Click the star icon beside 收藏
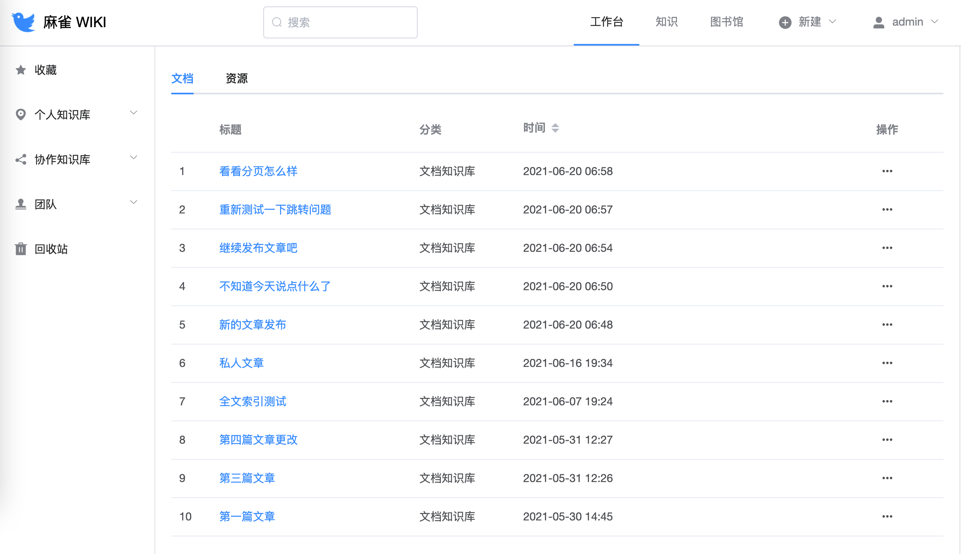Image resolution: width=961 pixels, height=554 pixels. click(21, 70)
